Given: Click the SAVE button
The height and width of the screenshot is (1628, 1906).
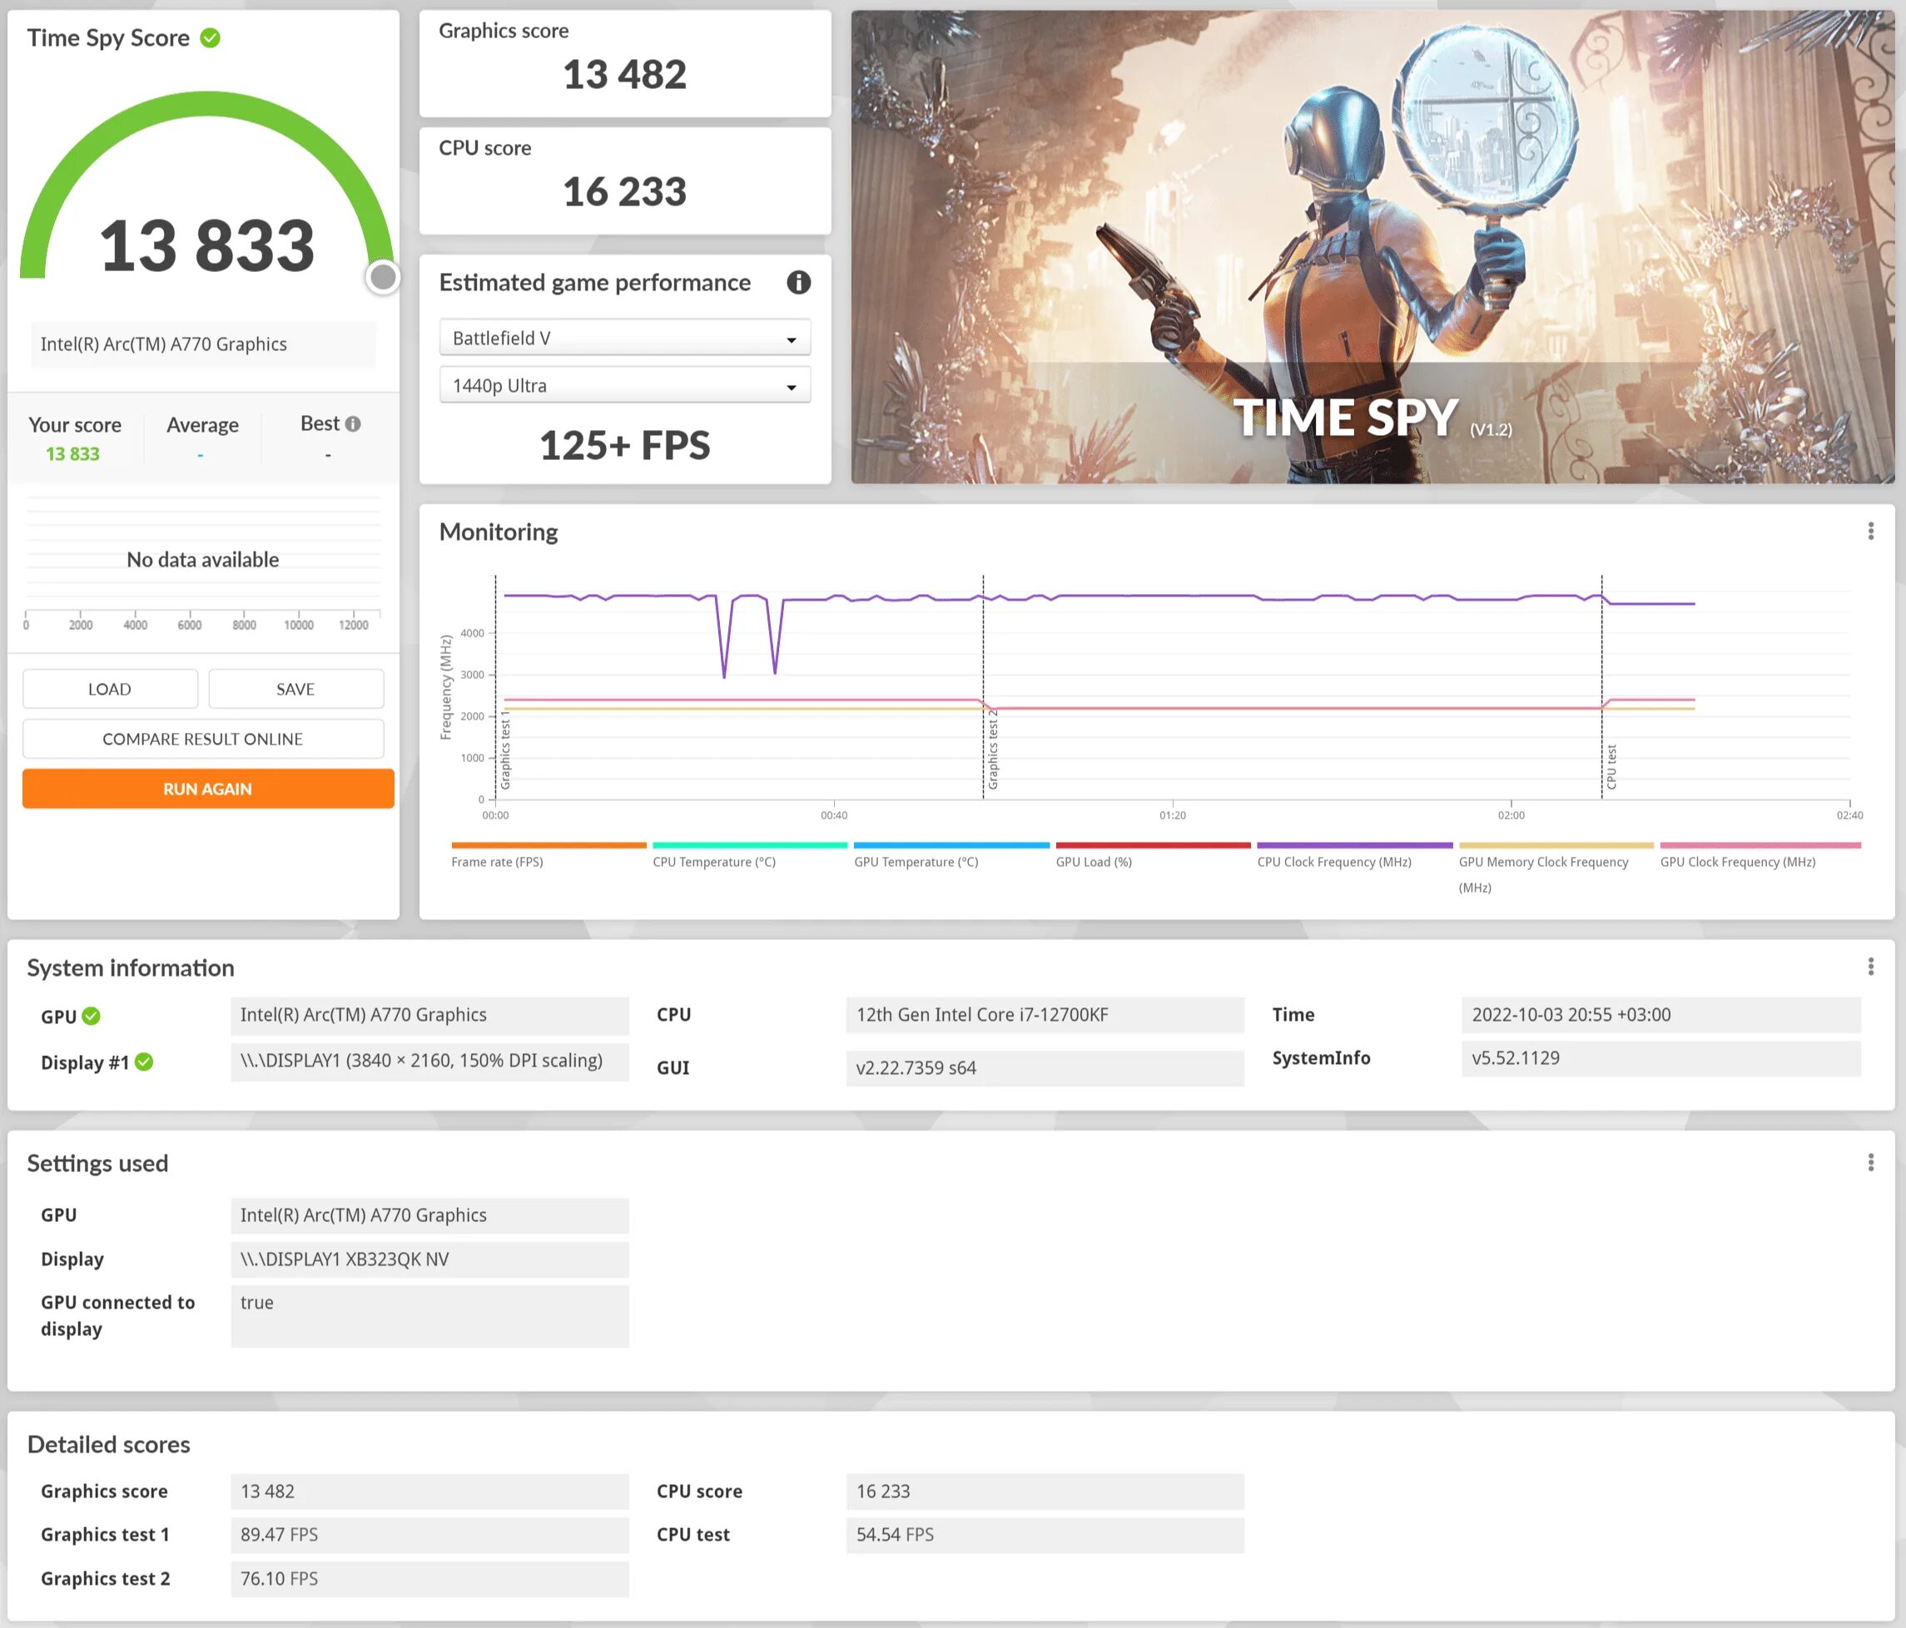Looking at the screenshot, I should pos(295,688).
